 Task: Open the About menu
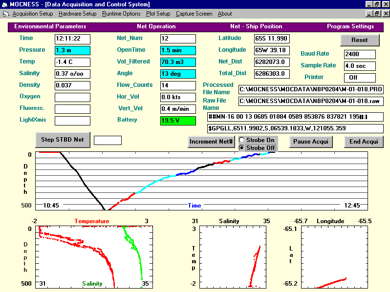[x=225, y=14]
